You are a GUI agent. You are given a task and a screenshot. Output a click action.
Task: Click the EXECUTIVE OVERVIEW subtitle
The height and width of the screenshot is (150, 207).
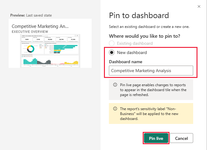pos(30,32)
